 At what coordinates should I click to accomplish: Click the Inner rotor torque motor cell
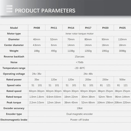tap(79, 34)
